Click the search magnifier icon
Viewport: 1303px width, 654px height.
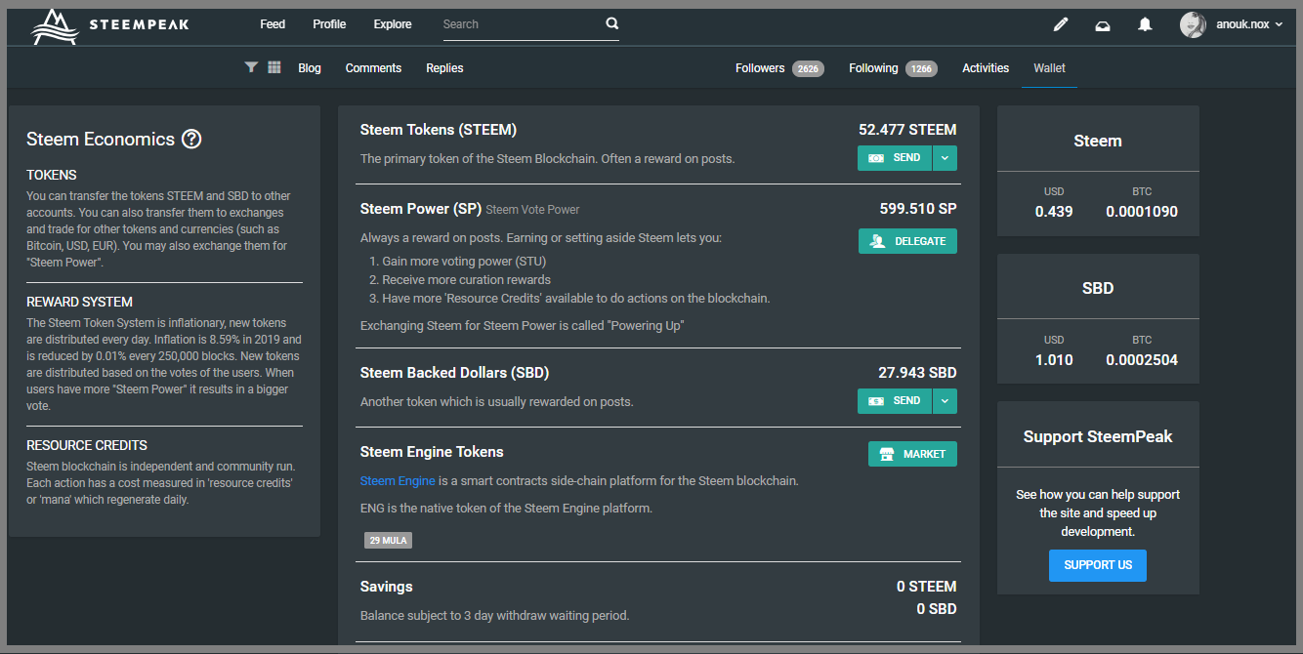tap(612, 24)
